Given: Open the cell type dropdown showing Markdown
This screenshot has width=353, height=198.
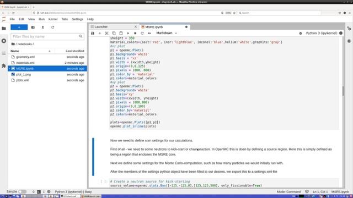Looking at the screenshot, I should (167, 33).
